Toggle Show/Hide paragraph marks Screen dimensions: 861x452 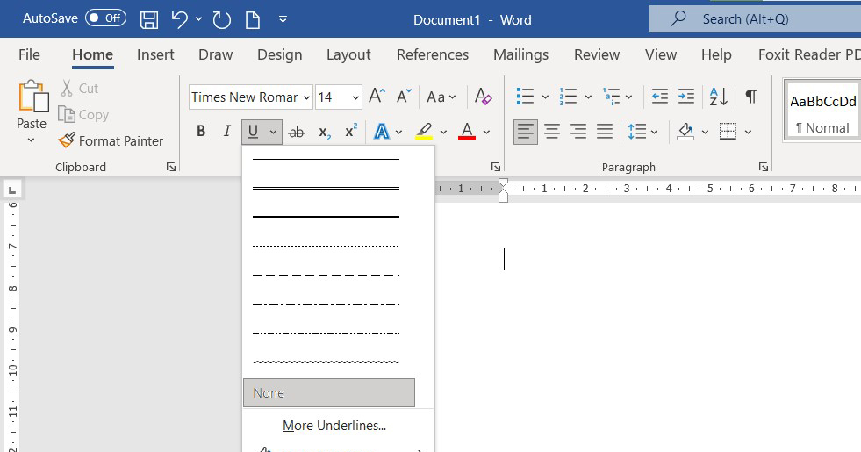point(750,97)
